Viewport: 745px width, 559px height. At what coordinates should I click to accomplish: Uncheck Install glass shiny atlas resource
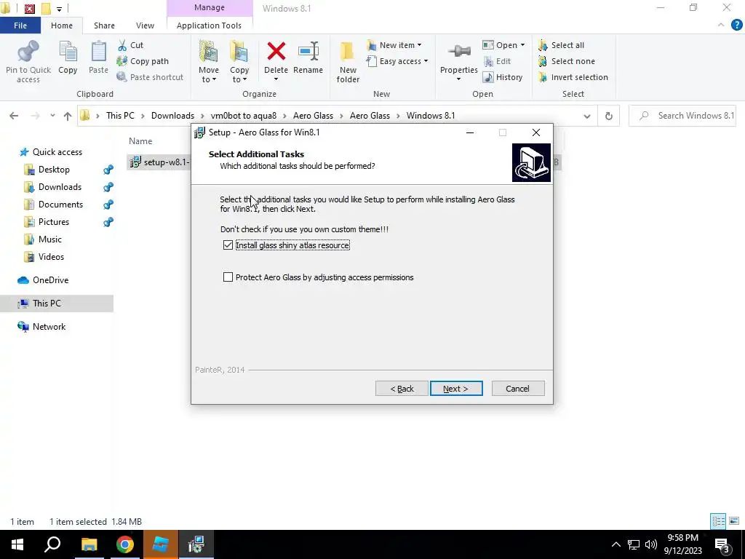228,245
